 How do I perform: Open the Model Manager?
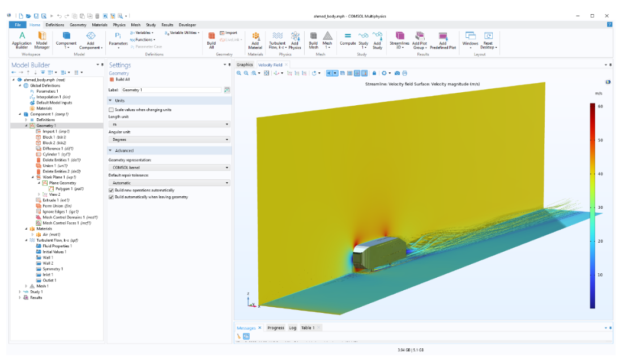41,40
